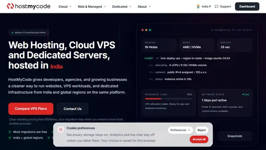Click the deploy-01.hostmycode.online badge
The width and height of the screenshot is (266, 150).
(29, 32)
